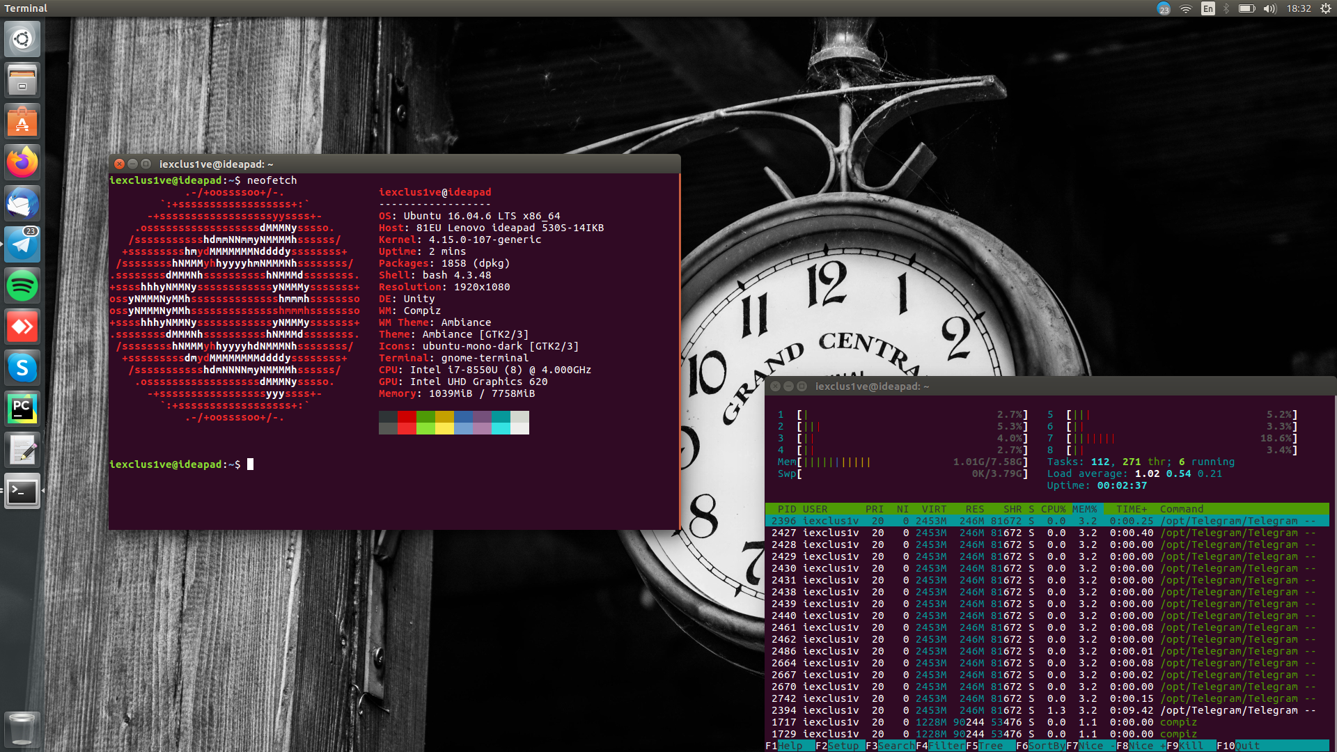Sort htop by RES column header
The height and width of the screenshot is (752, 1337).
(x=975, y=509)
